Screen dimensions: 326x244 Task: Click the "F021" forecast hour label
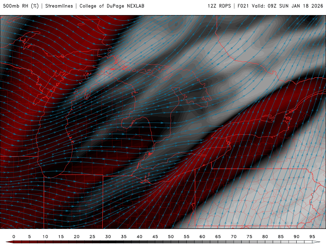click(243, 6)
